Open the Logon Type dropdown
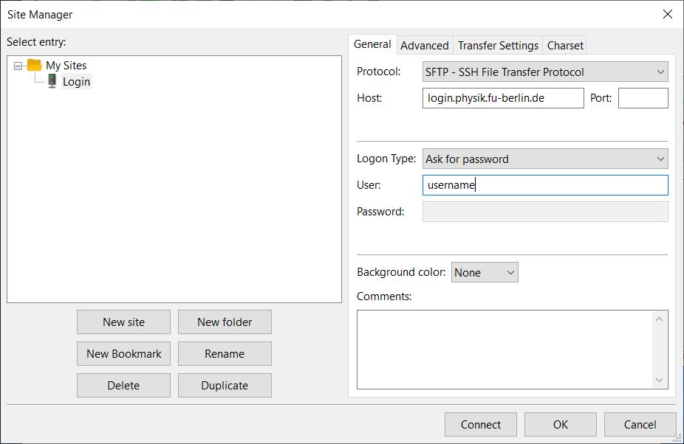 click(545, 159)
